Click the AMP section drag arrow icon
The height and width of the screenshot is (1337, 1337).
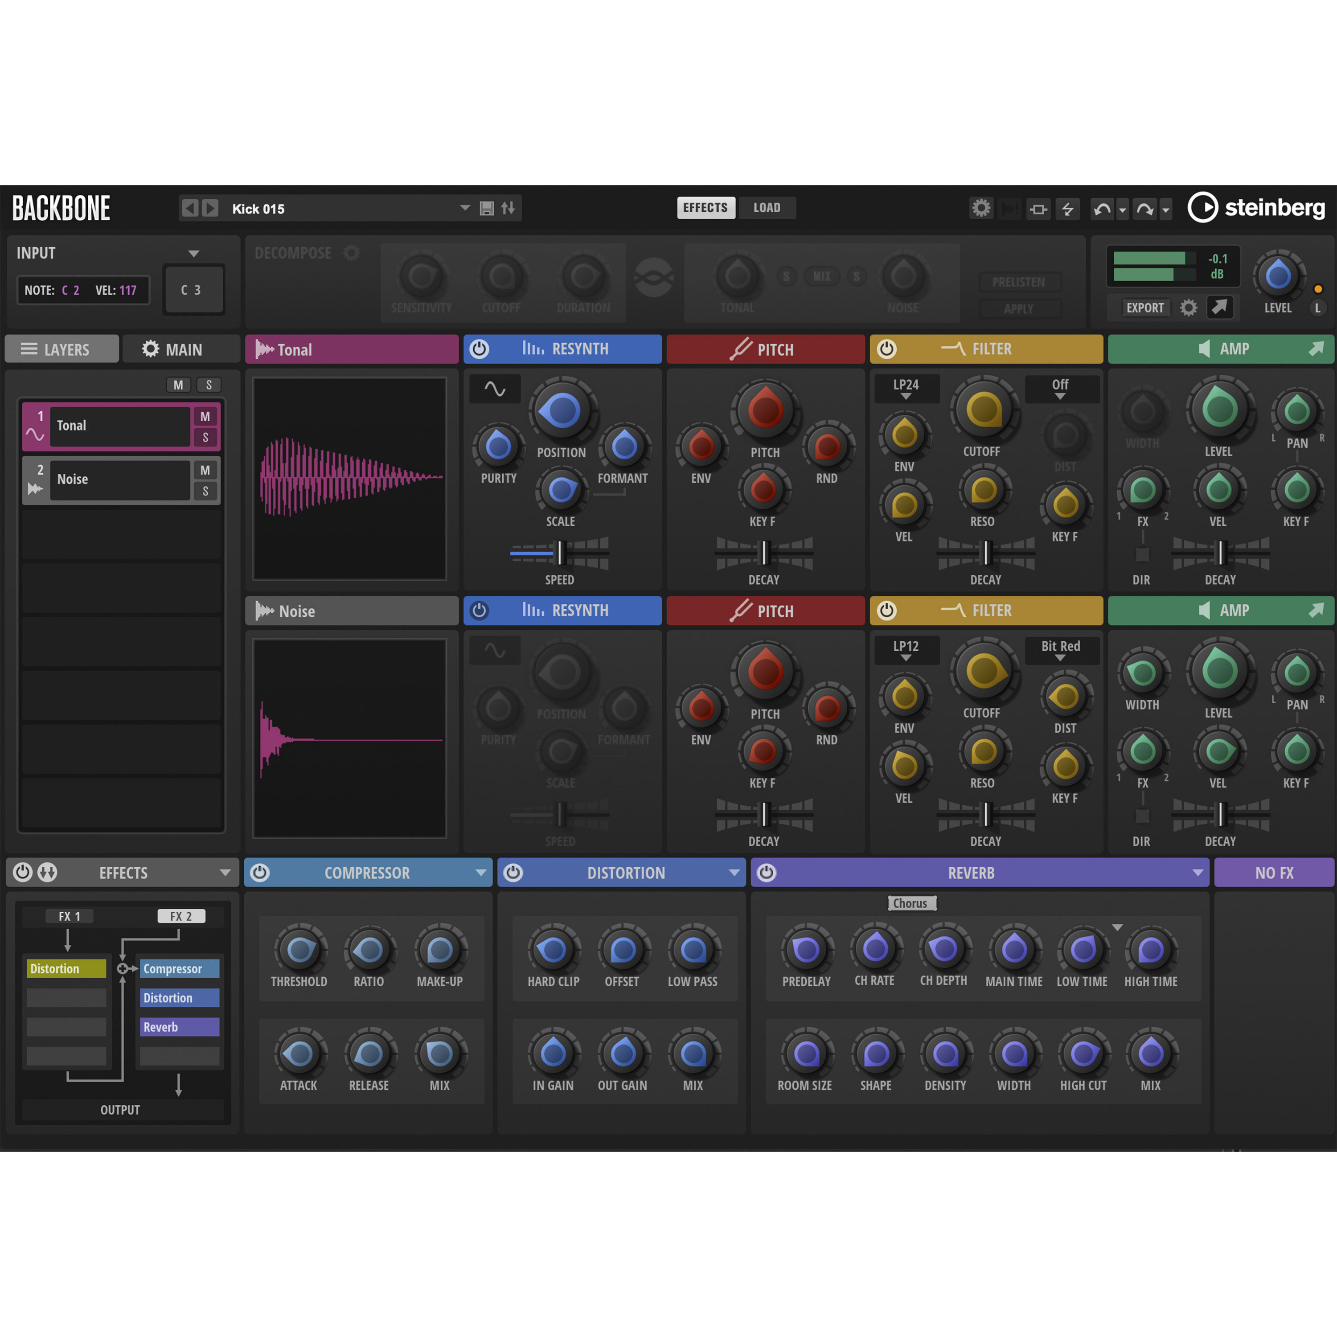pyautogui.click(x=1317, y=349)
